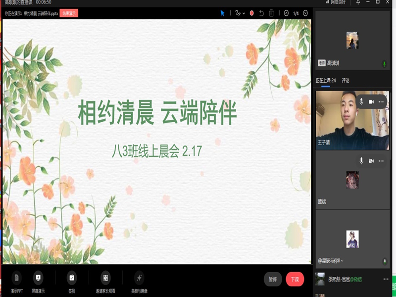Image resolution: width=396 pixels, height=297 pixels.
Task: Pin the window using the pushpin icon
Action: (358, 2)
